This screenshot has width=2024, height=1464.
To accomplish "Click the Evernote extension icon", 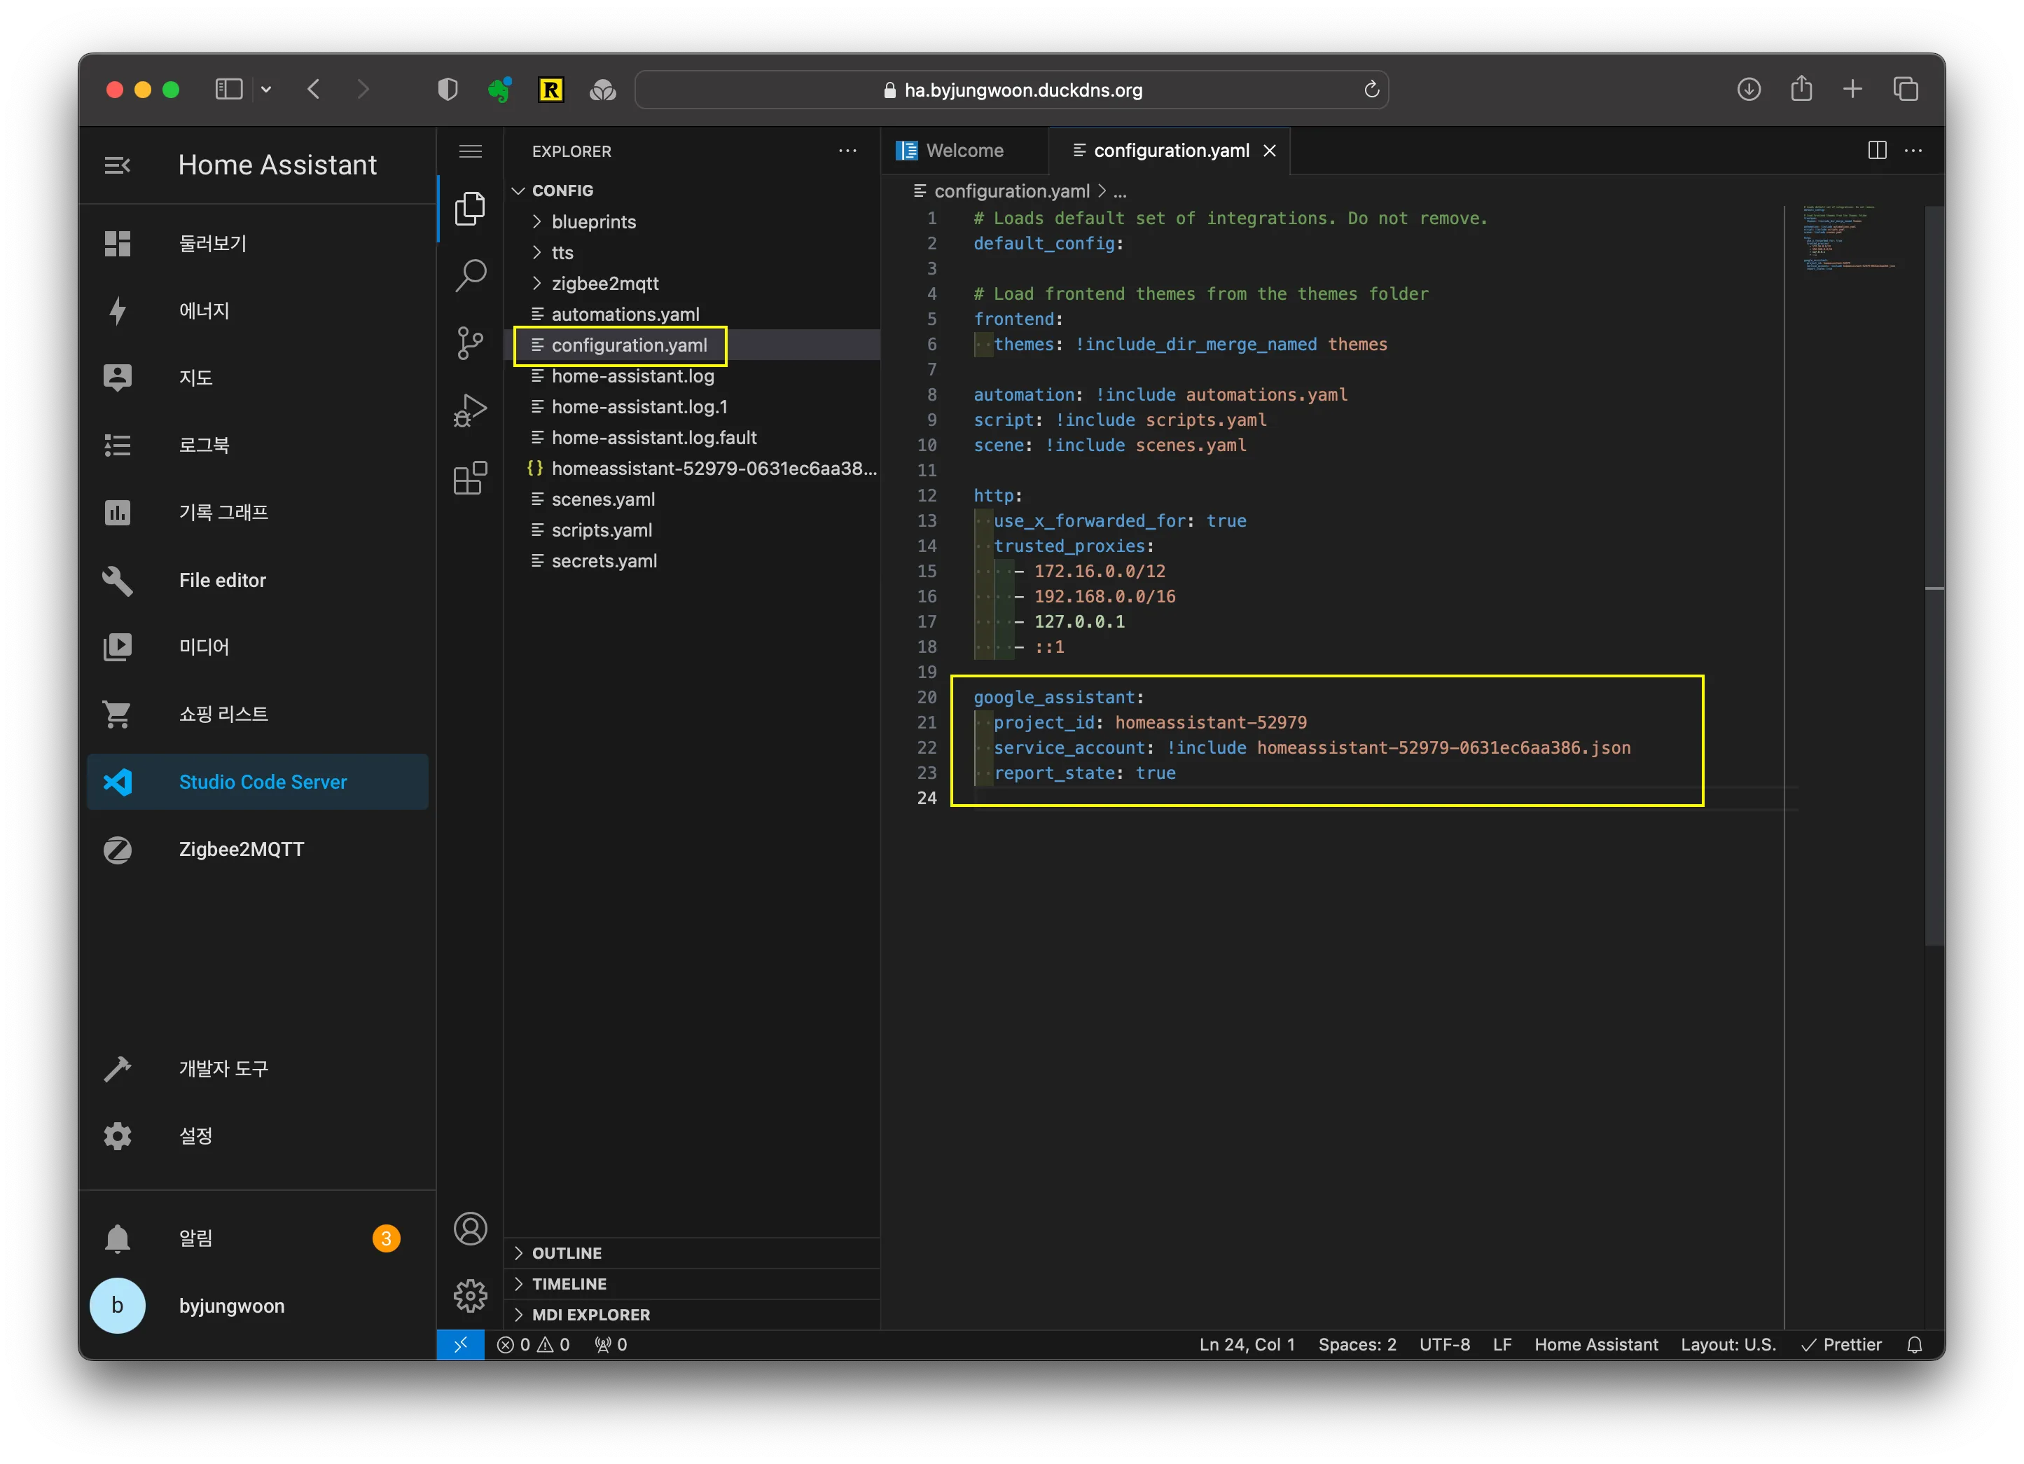I will click(x=499, y=89).
